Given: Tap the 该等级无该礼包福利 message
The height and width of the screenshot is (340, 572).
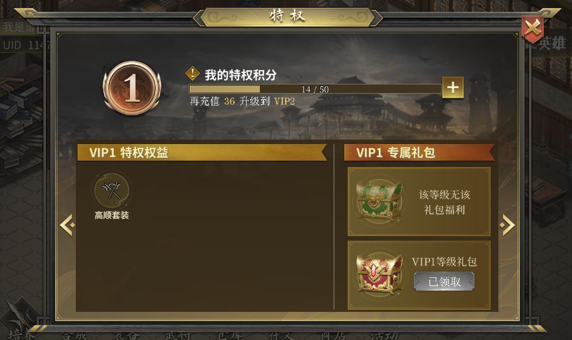Looking at the screenshot, I should (444, 202).
